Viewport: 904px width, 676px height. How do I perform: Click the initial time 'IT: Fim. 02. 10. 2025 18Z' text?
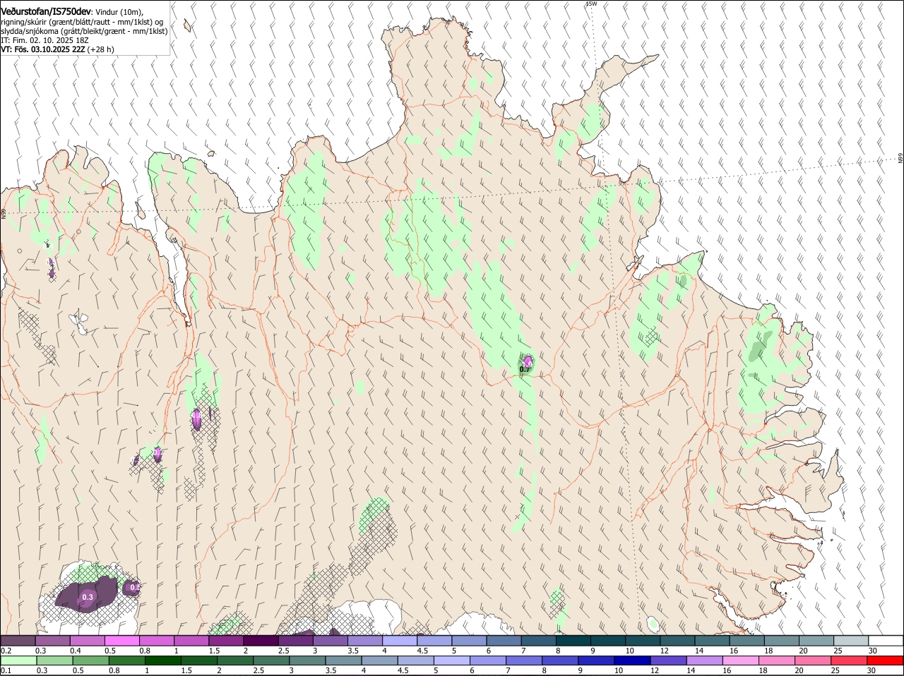(x=43, y=40)
